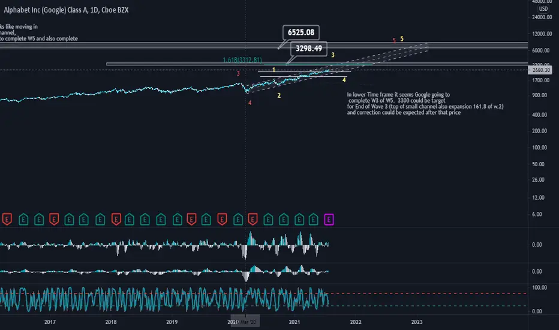Select the yellow wave label 1
This screenshot has width=559, height=330.
274,70
